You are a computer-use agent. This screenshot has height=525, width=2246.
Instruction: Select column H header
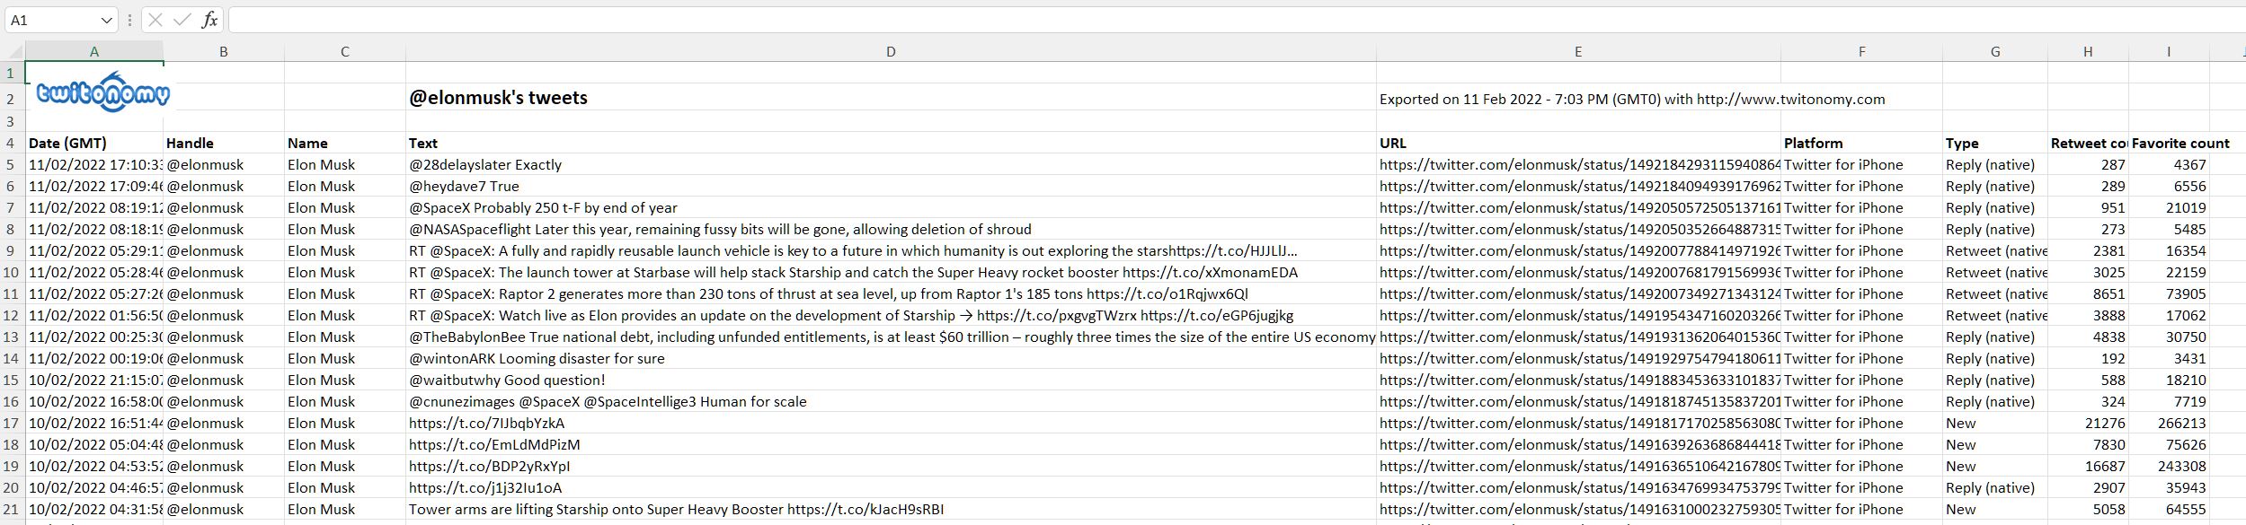tap(2088, 52)
